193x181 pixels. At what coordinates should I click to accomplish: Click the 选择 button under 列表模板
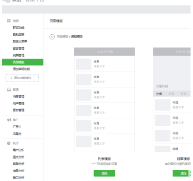(x=105, y=173)
